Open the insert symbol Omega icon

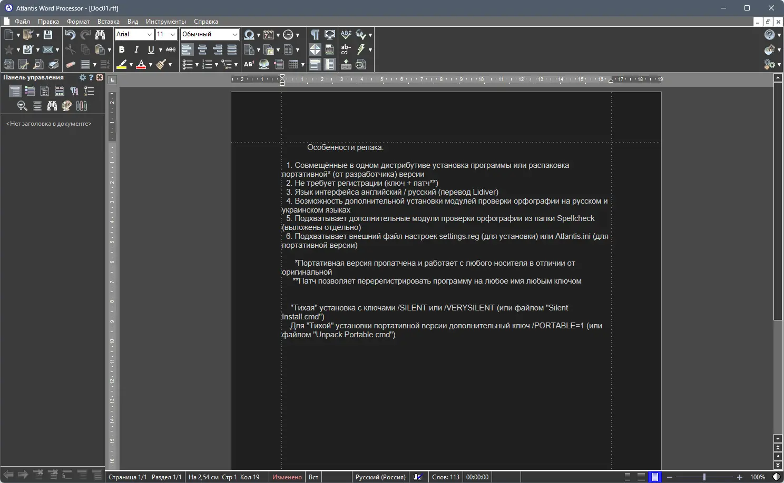[x=248, y=34]
